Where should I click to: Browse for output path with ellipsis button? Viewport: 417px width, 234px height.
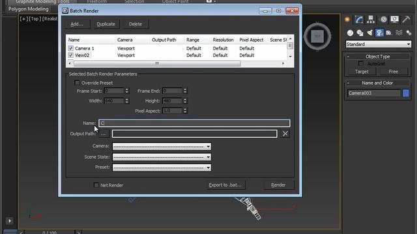(103, 134)
